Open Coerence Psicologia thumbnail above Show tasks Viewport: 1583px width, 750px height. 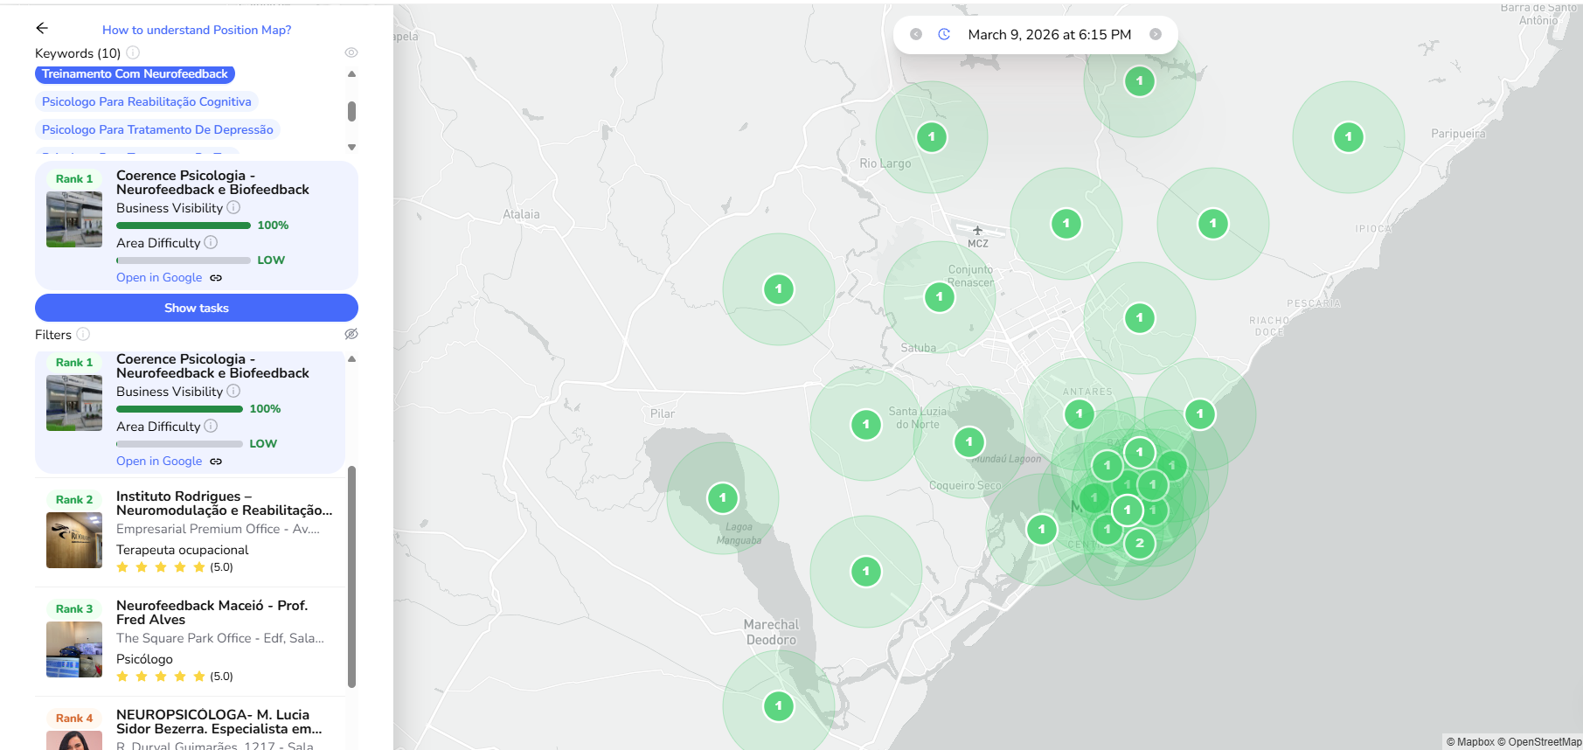coord(74,219)
